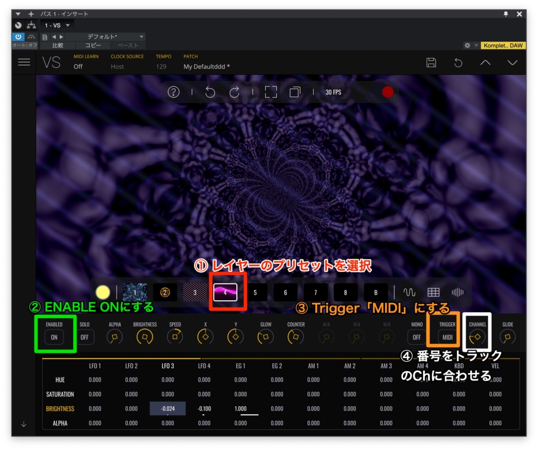The width and height of the screenshot is (538, 450).
Task: Select the EG 1 column header
Action: 240,366
